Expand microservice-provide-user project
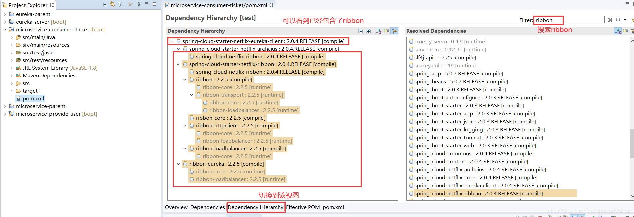 [5, 114]
